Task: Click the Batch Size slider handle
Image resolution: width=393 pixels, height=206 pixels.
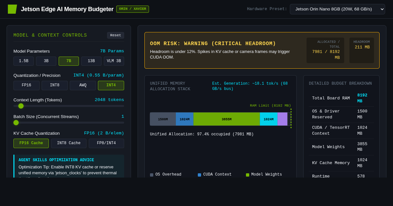Action: 16,123
